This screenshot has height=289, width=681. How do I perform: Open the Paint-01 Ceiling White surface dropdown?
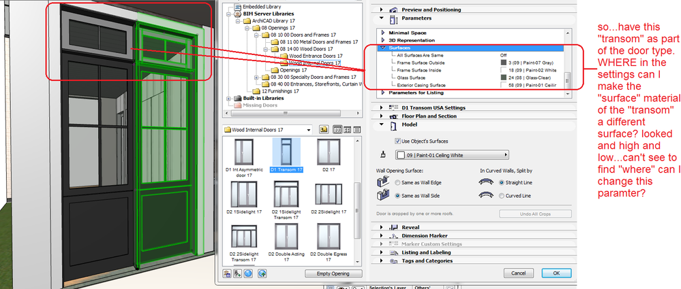pos(452,154)
